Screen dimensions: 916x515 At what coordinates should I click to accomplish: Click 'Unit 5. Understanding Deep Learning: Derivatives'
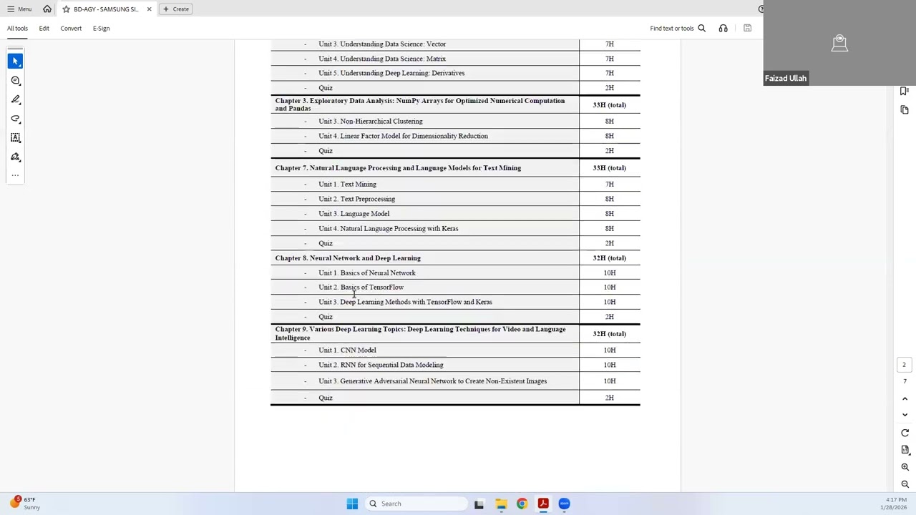tap(391, 73)
